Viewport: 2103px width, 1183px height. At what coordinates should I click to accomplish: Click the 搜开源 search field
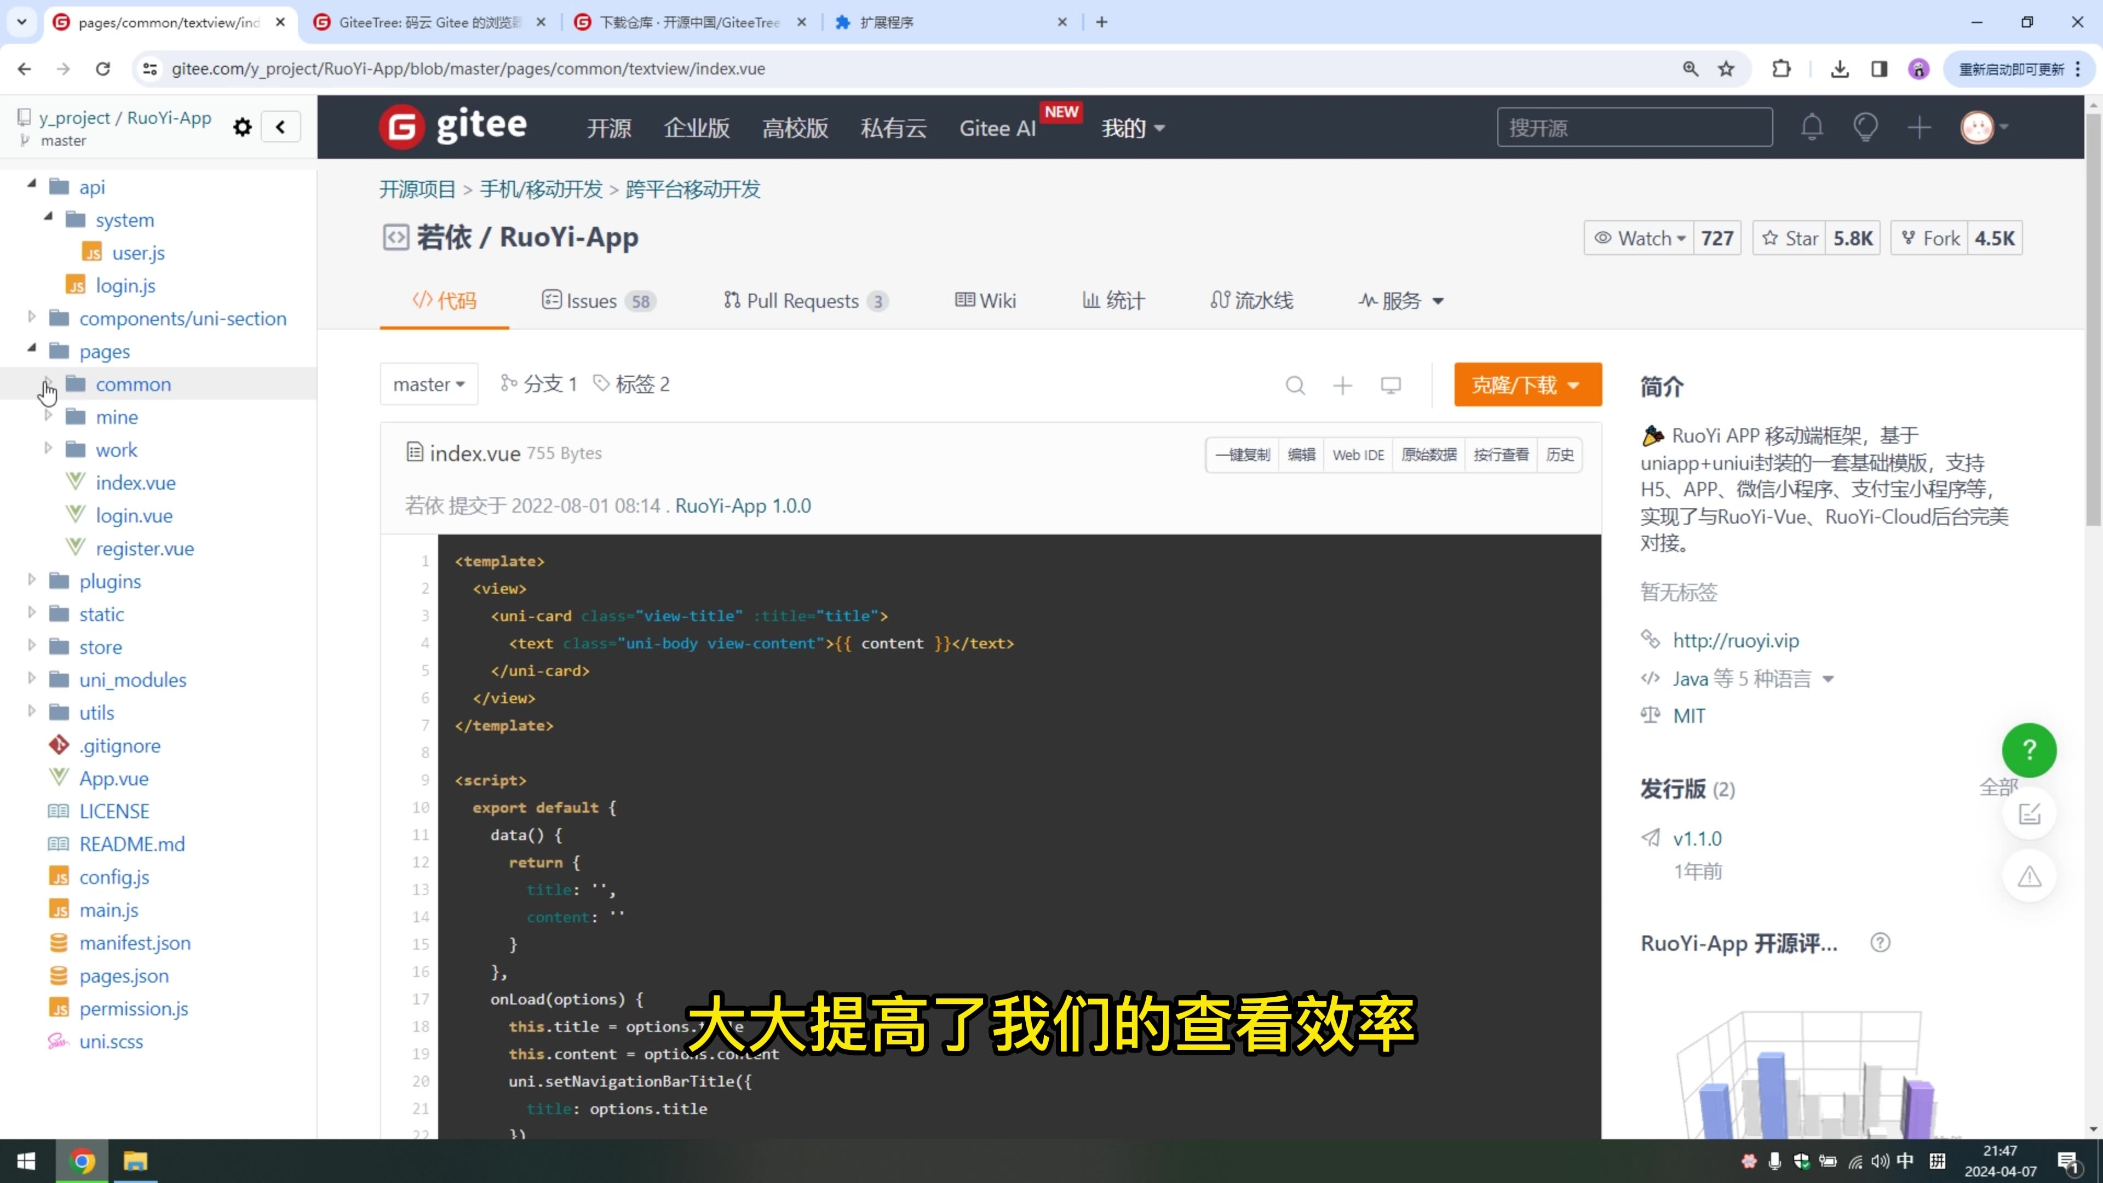1634,128
